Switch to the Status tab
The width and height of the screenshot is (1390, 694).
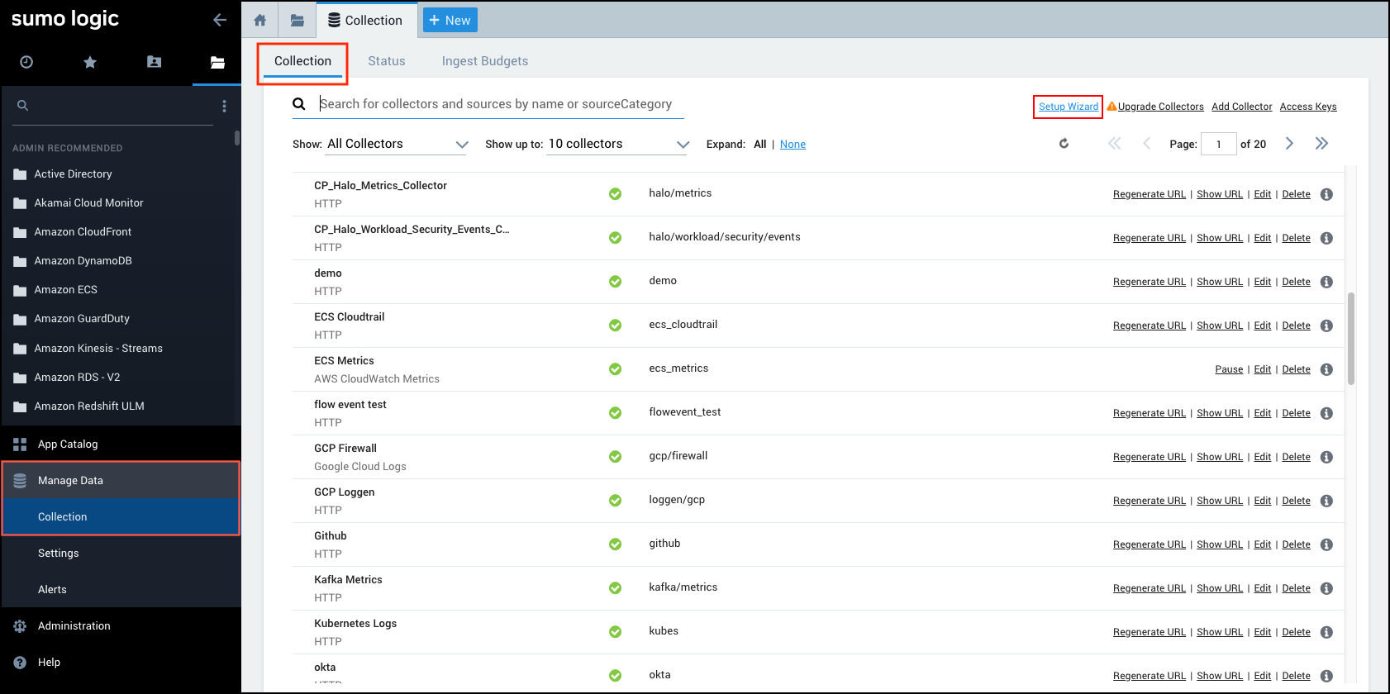(387, 61)
